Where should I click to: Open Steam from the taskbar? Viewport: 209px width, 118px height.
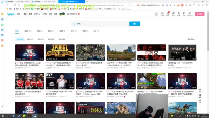point(19,116)
